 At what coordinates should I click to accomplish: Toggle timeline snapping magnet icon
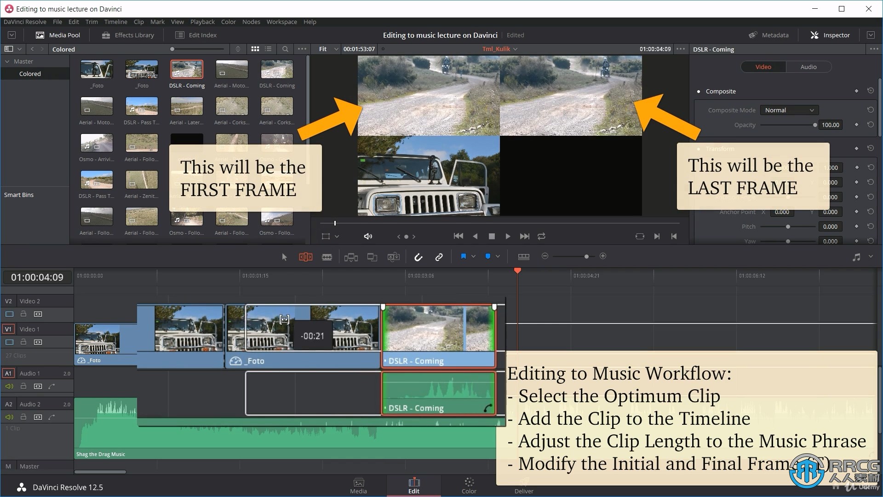(418, 257)
